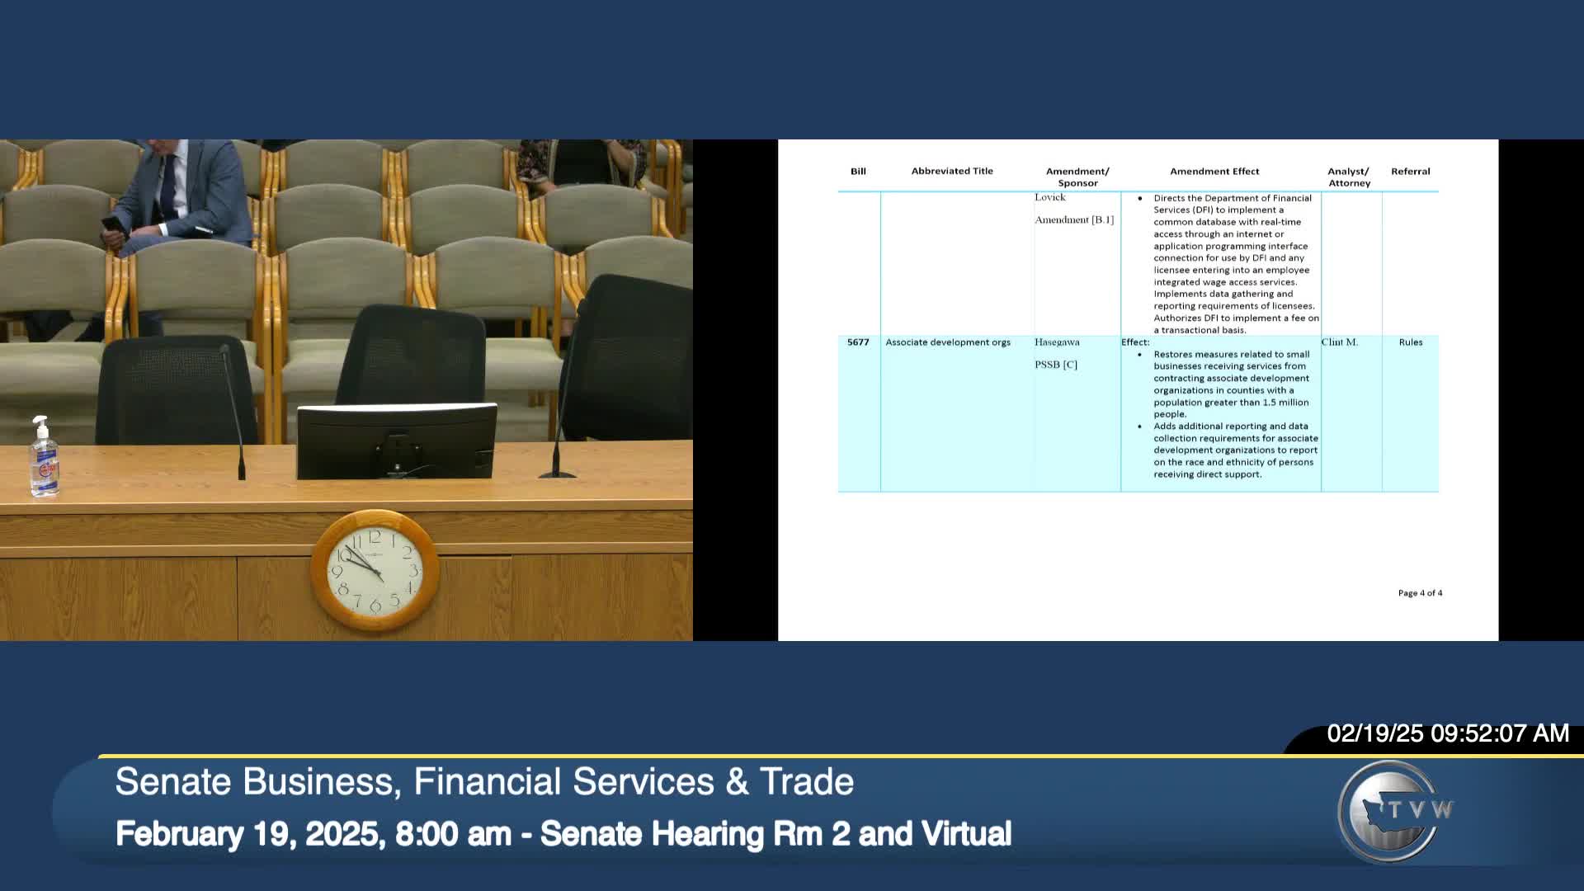Image resolution: width=1584 pixels, height=891 pixels.
Task: Click the Bill column header
Action: 858,172
